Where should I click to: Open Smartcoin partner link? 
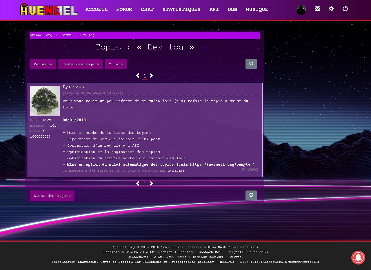[x=88, y=262]
